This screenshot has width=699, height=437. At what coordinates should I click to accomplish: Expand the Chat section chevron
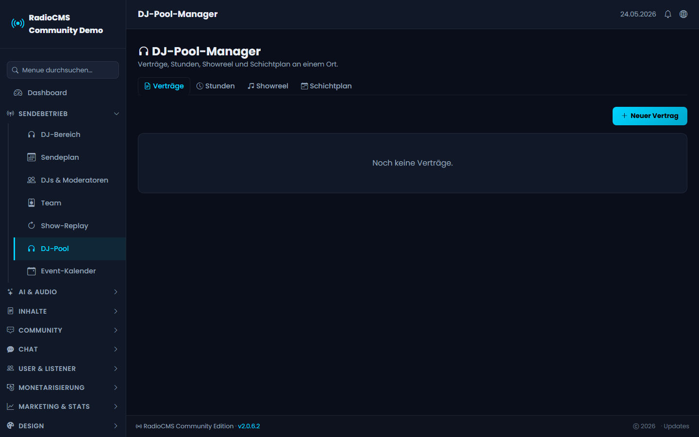point(116,349)
